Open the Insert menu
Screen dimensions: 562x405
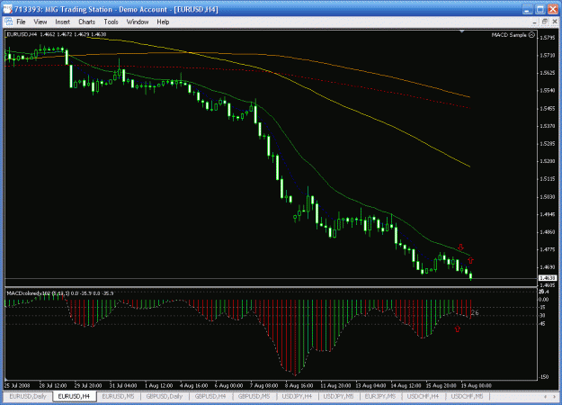tap(62, 22)
